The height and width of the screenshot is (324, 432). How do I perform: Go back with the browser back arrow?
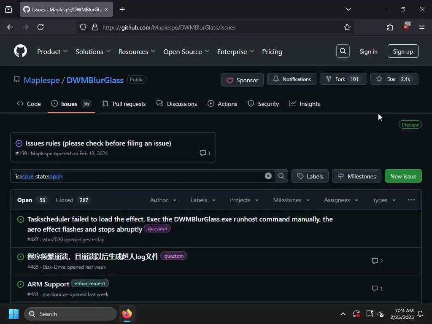(x=10, y=27)
